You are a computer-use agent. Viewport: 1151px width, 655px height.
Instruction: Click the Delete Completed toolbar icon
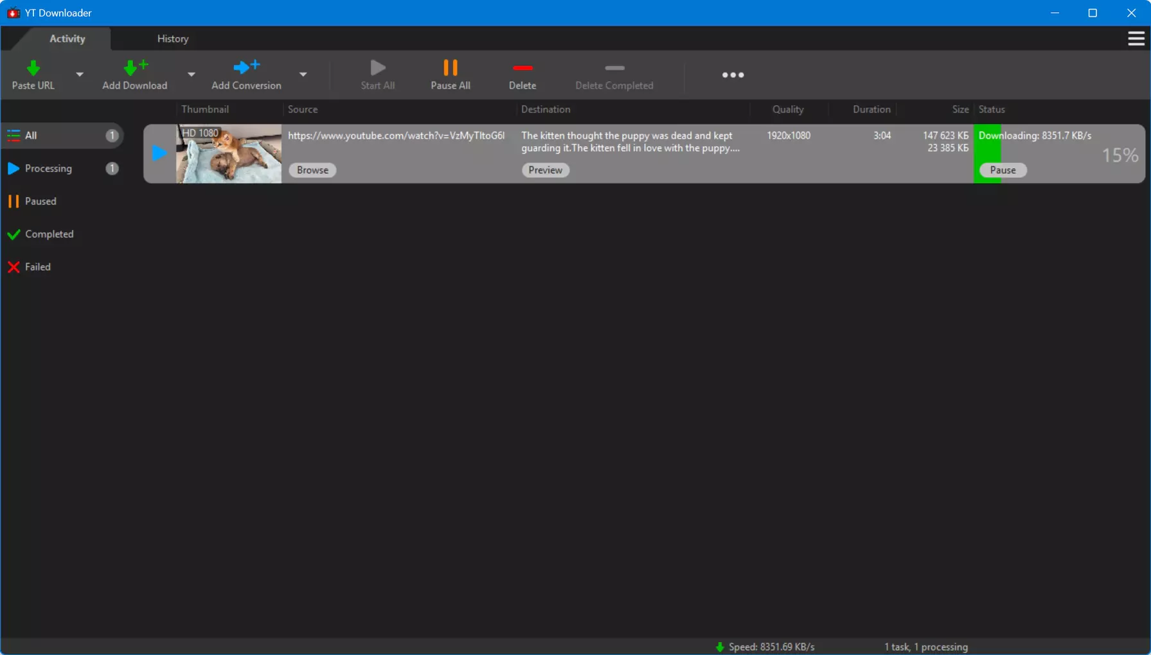[x=614, y=67]
